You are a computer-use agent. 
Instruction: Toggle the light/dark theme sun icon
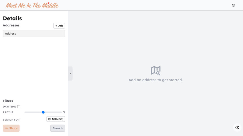(233, 5)
